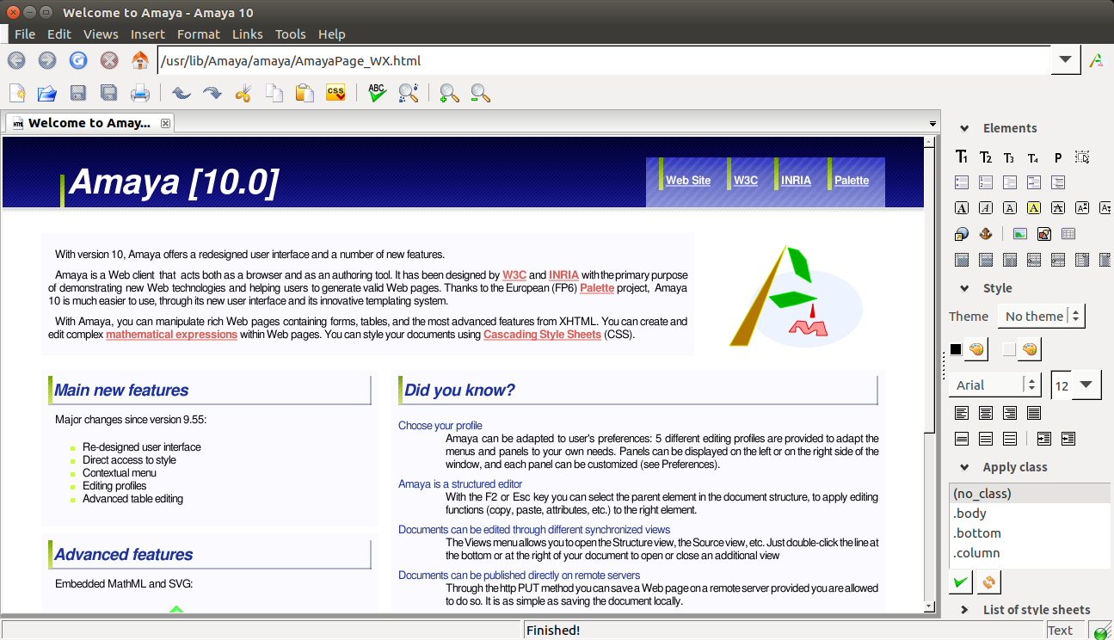Open a document with folder icon

click(x=46, y=93)
